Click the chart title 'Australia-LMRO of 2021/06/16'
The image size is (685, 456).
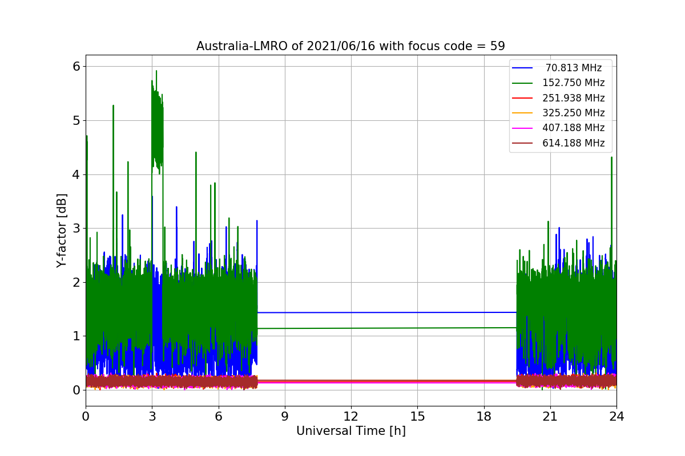[x=350, y=46]
